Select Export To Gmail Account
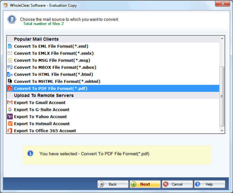 pos(113,102)
